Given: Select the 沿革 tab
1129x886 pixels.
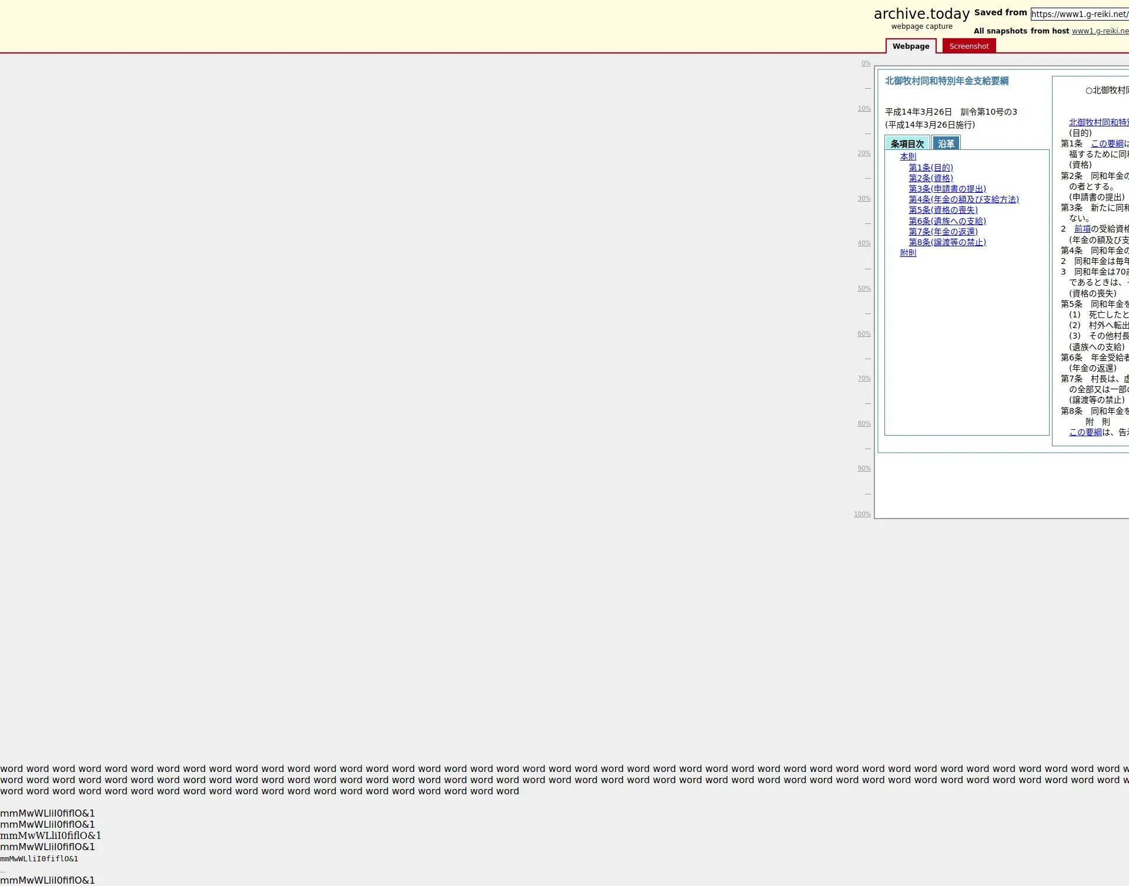Looking at the screenshot, I should [x=946, y=143].
